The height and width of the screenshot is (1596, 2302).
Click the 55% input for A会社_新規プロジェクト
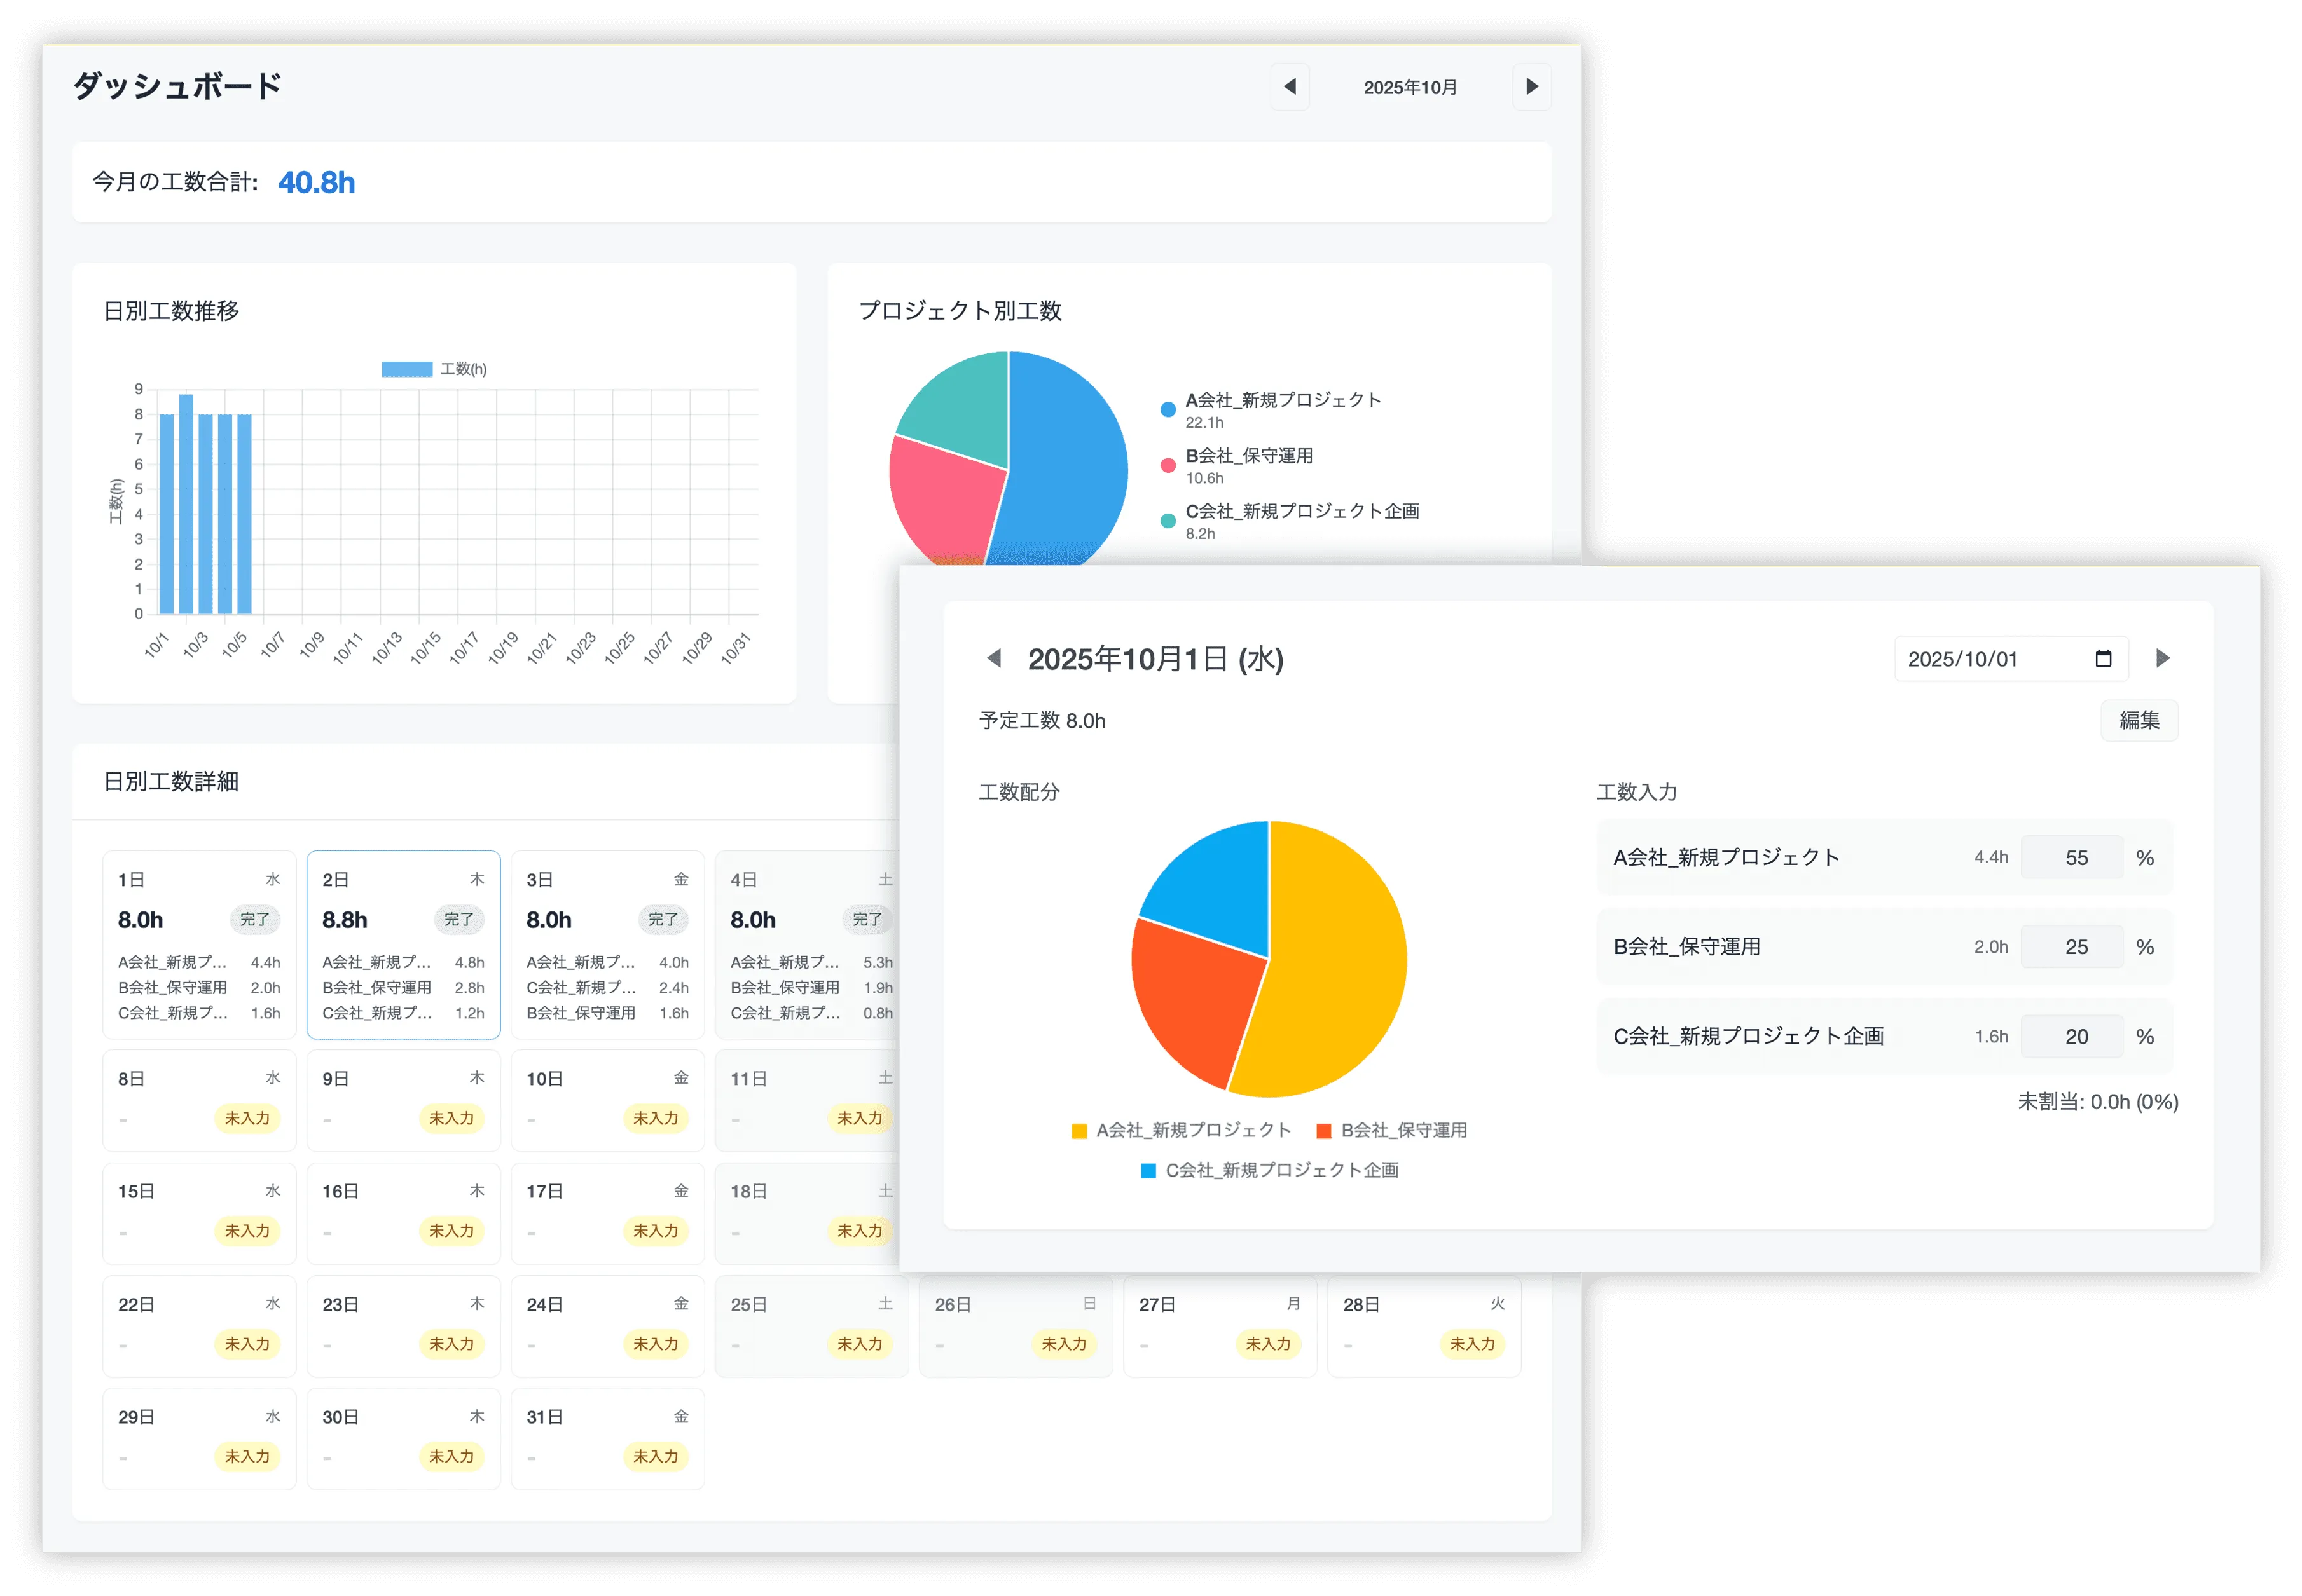pyautogui.click(x=2072, y=857)
